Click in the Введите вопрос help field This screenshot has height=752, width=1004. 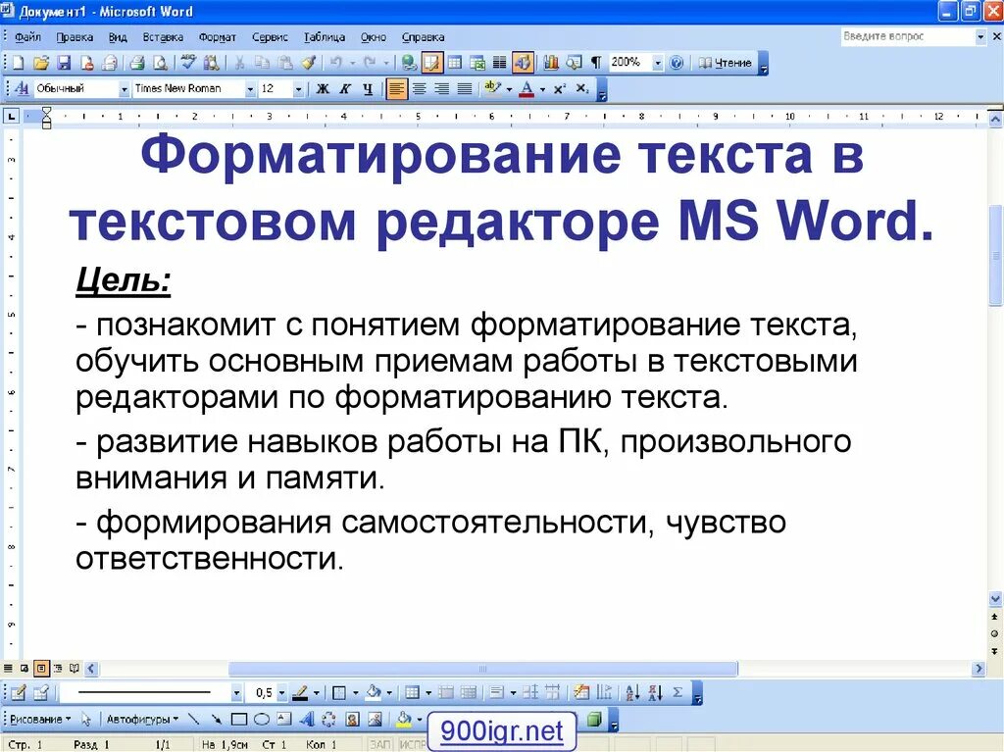point(908,36)
